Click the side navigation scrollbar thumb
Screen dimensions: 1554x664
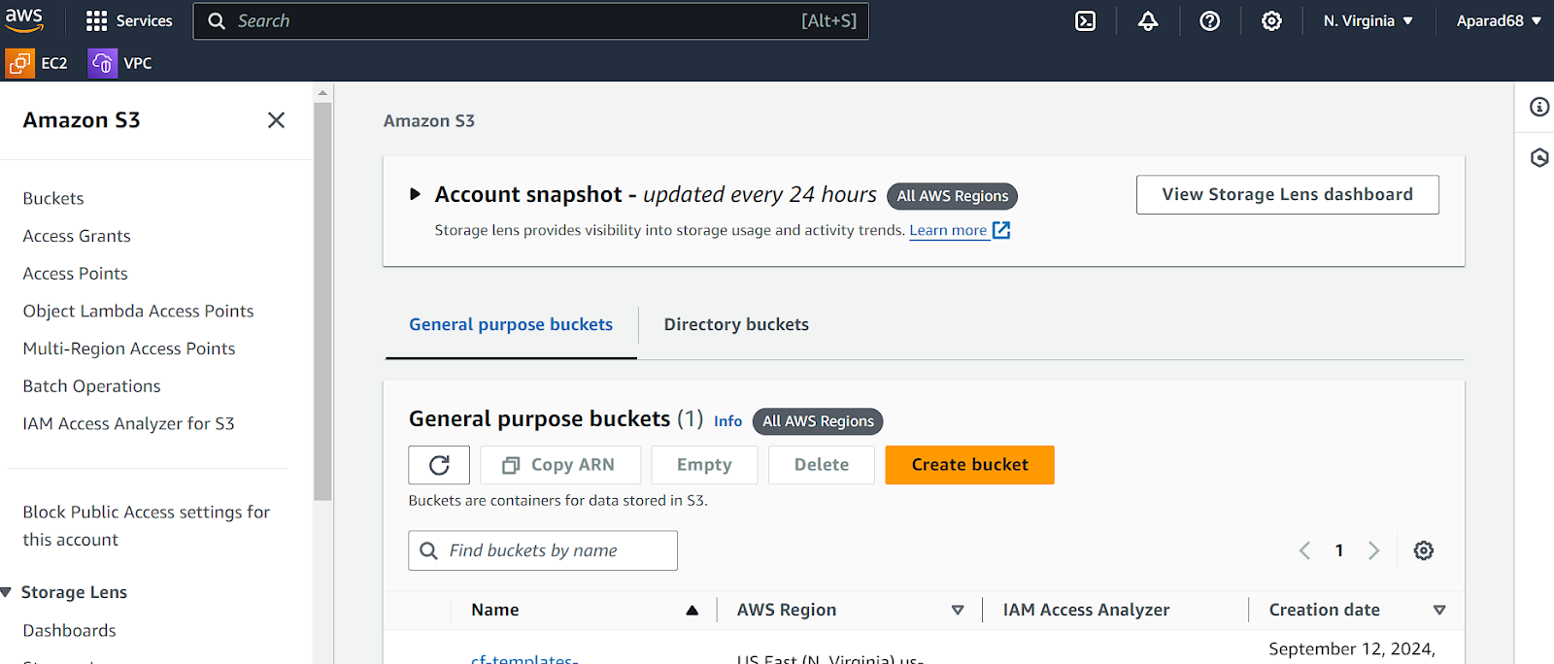(322, 301)
